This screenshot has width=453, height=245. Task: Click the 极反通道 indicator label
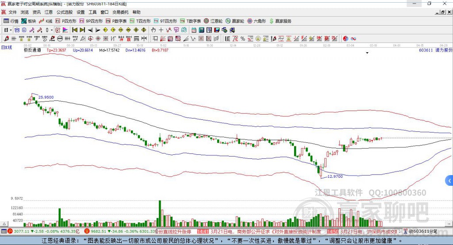coord(32,50)
